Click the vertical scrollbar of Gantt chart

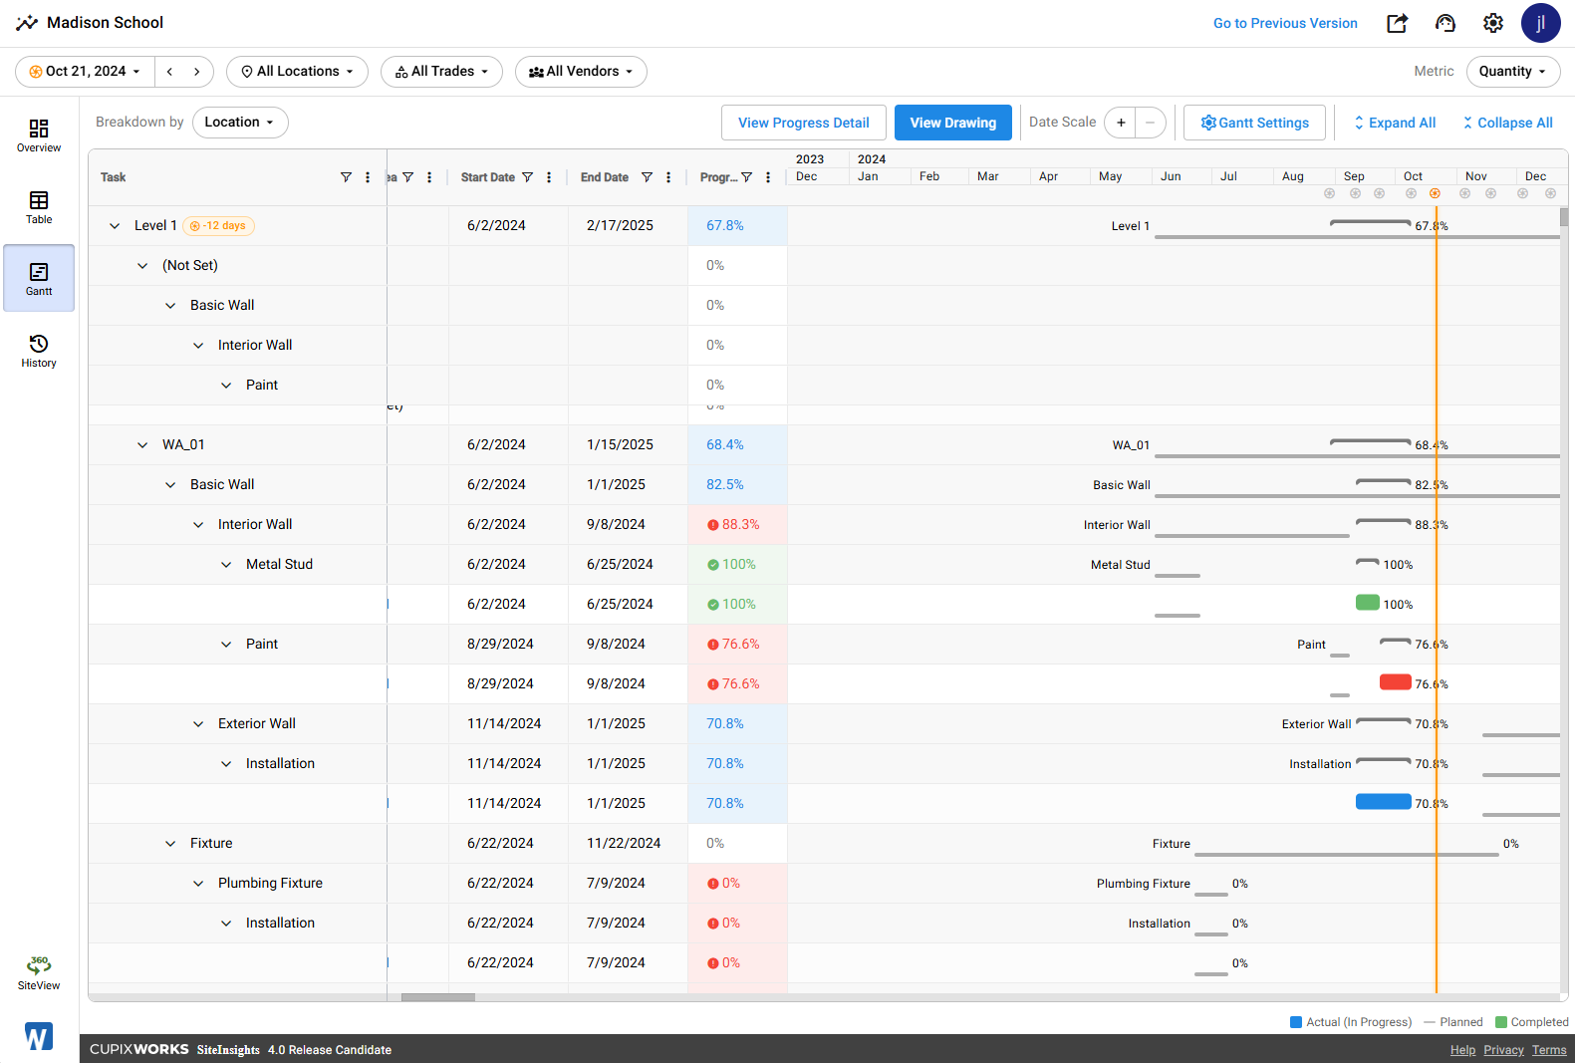[1564, 217]
